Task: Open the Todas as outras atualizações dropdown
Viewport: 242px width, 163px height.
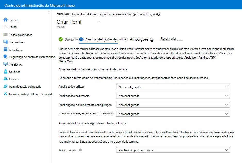Action: [x=173, y=114]
